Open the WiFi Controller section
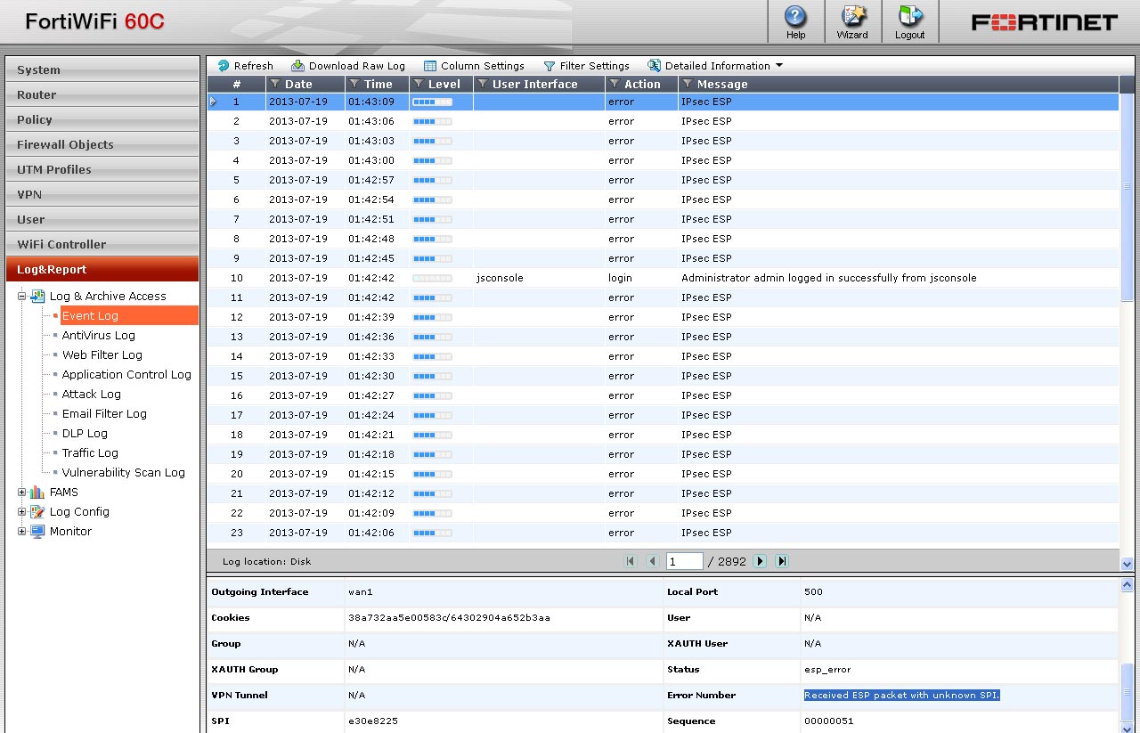 click(x=102, y=244)
